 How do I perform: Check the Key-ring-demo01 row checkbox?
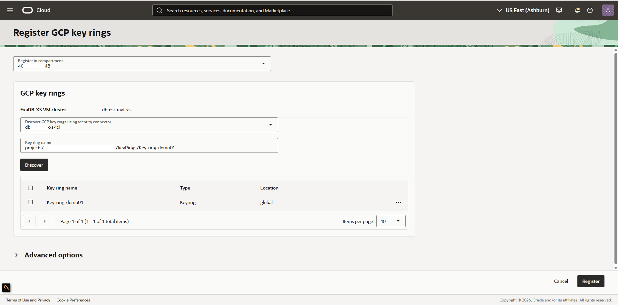[x=30, y=202]
